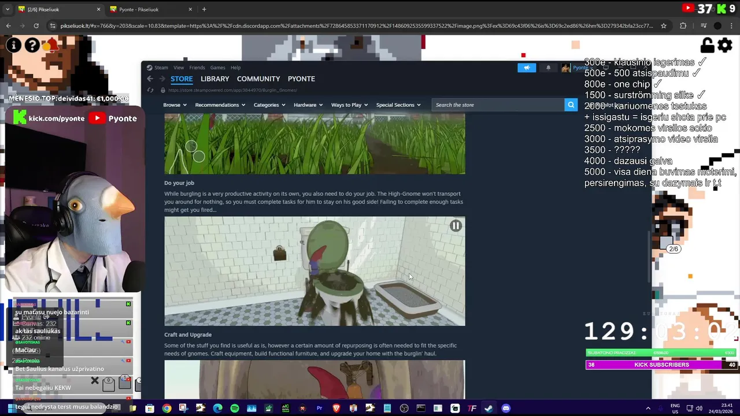The image size is (740, 416).
Task: Click the Pikseliuok info icon
Action: click(x=13, y=45)
